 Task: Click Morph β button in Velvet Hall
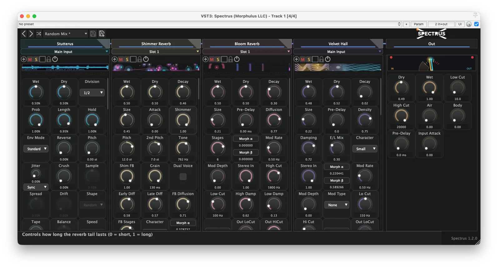337,180
